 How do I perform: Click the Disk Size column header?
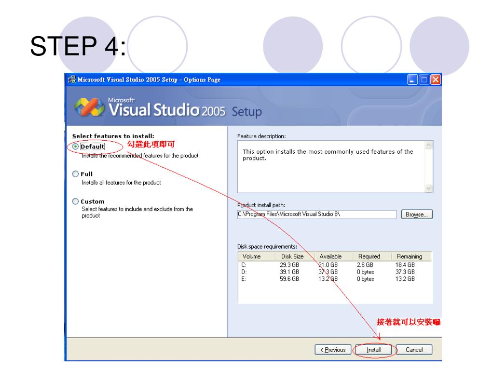[x=295, y=256]
